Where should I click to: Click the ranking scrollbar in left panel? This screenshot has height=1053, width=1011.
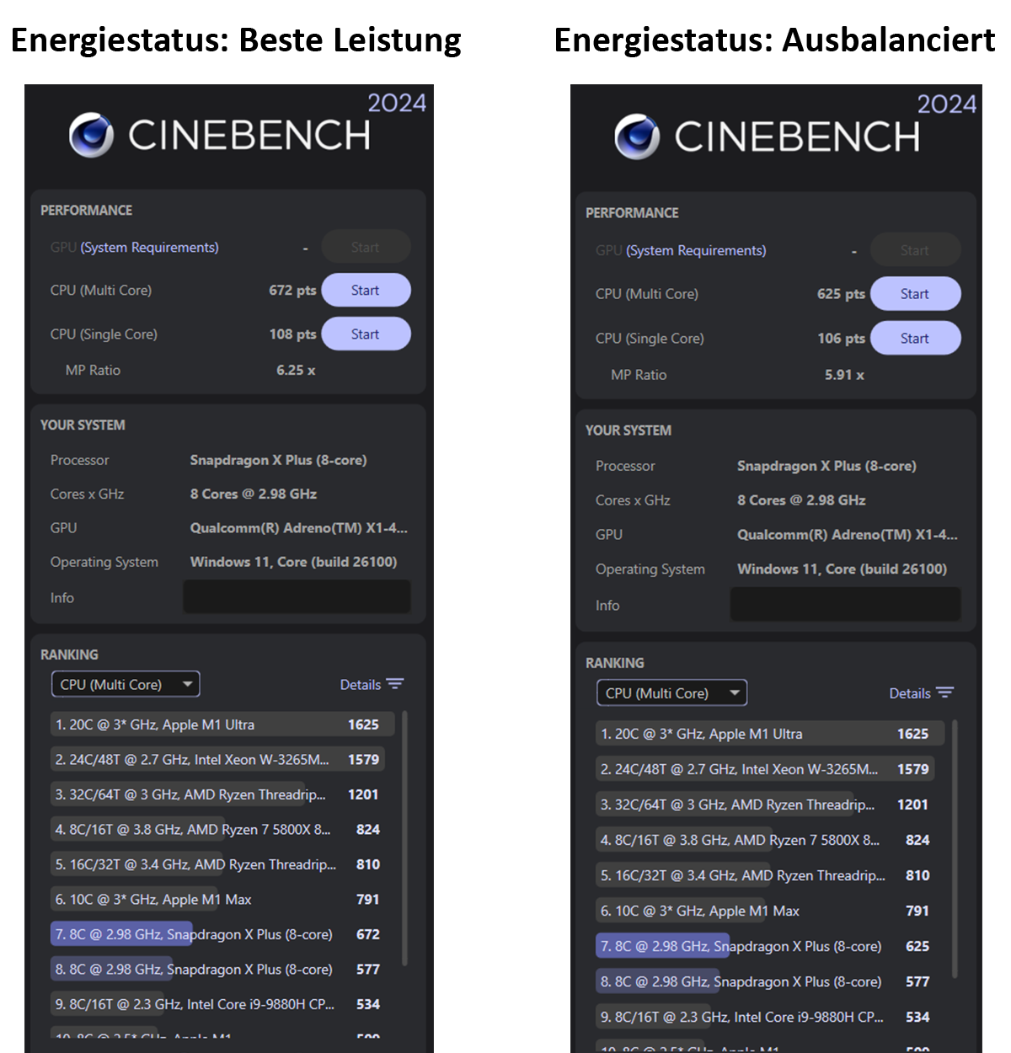tap(404, 838)
